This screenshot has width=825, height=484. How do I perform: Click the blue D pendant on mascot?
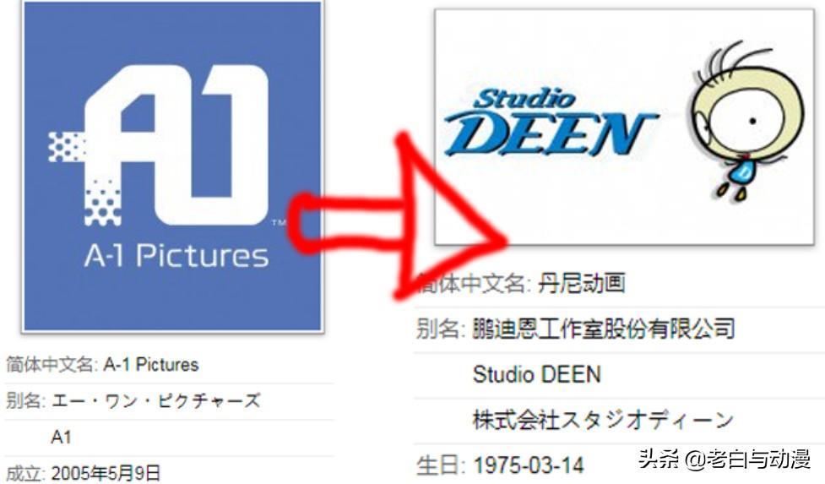point(743,171)
